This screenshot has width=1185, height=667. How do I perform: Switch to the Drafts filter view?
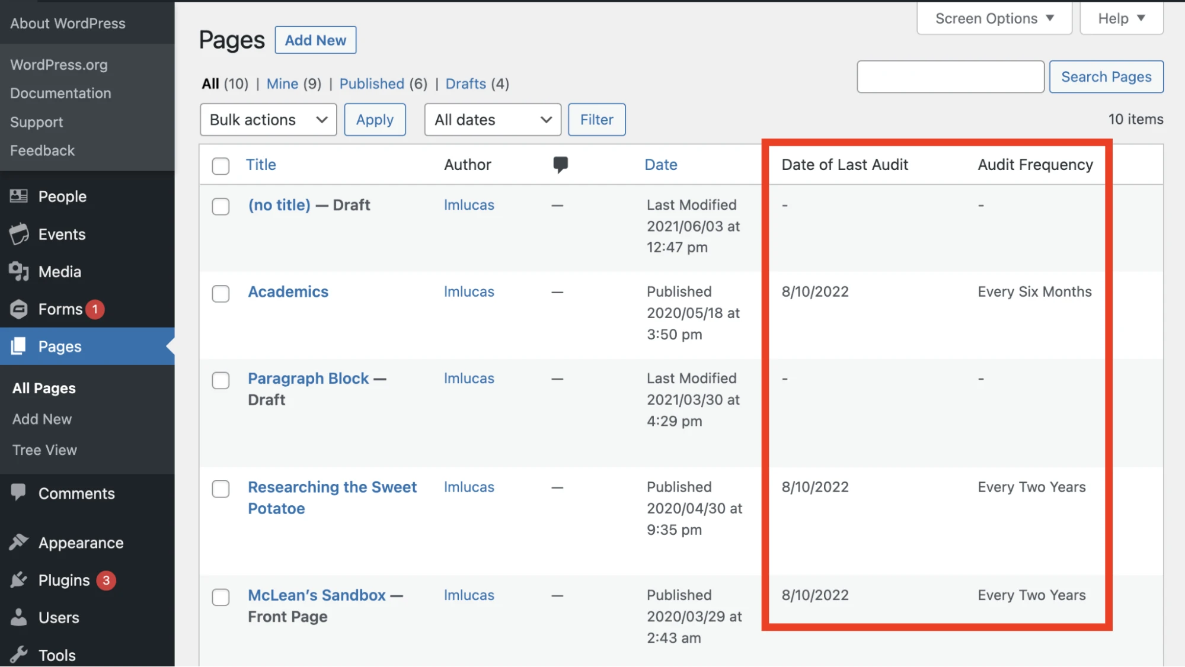465,84
